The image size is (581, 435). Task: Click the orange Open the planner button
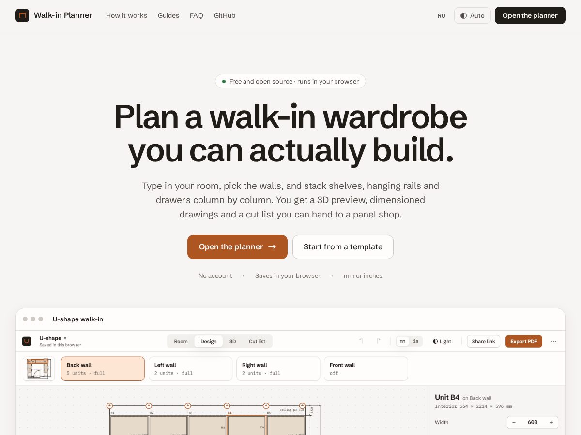coord(237,247)
